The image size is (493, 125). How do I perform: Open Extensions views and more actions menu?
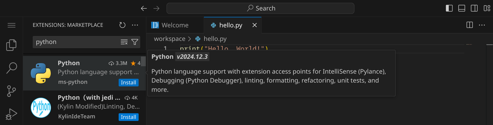[x=135, y=25]
